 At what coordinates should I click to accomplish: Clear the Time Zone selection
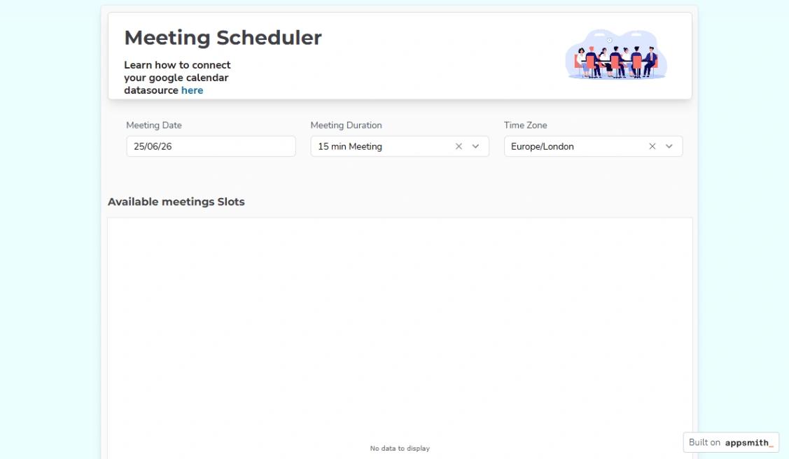(x=652, y=146)
